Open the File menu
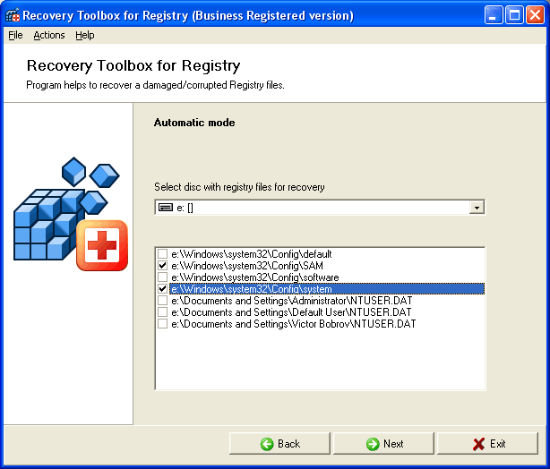 (15, 35)
